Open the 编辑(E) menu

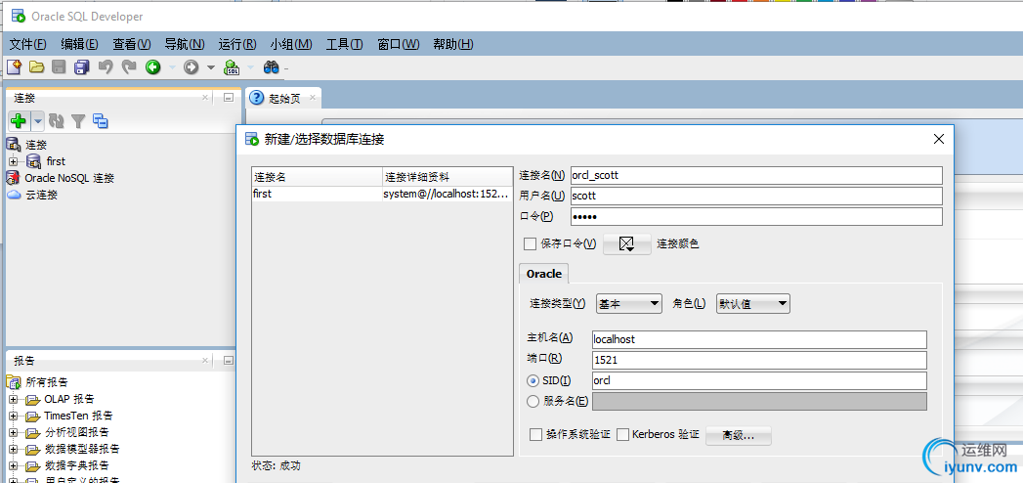point(79,44)
